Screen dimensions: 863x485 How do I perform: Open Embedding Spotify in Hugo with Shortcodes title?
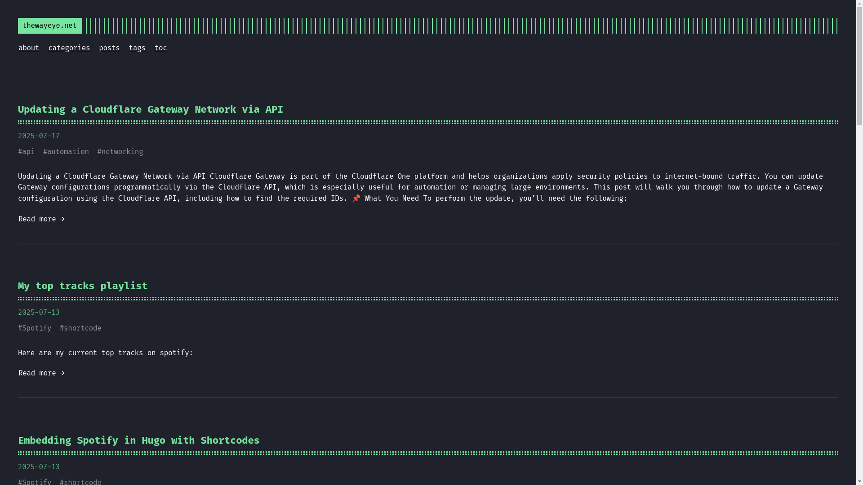139,440
